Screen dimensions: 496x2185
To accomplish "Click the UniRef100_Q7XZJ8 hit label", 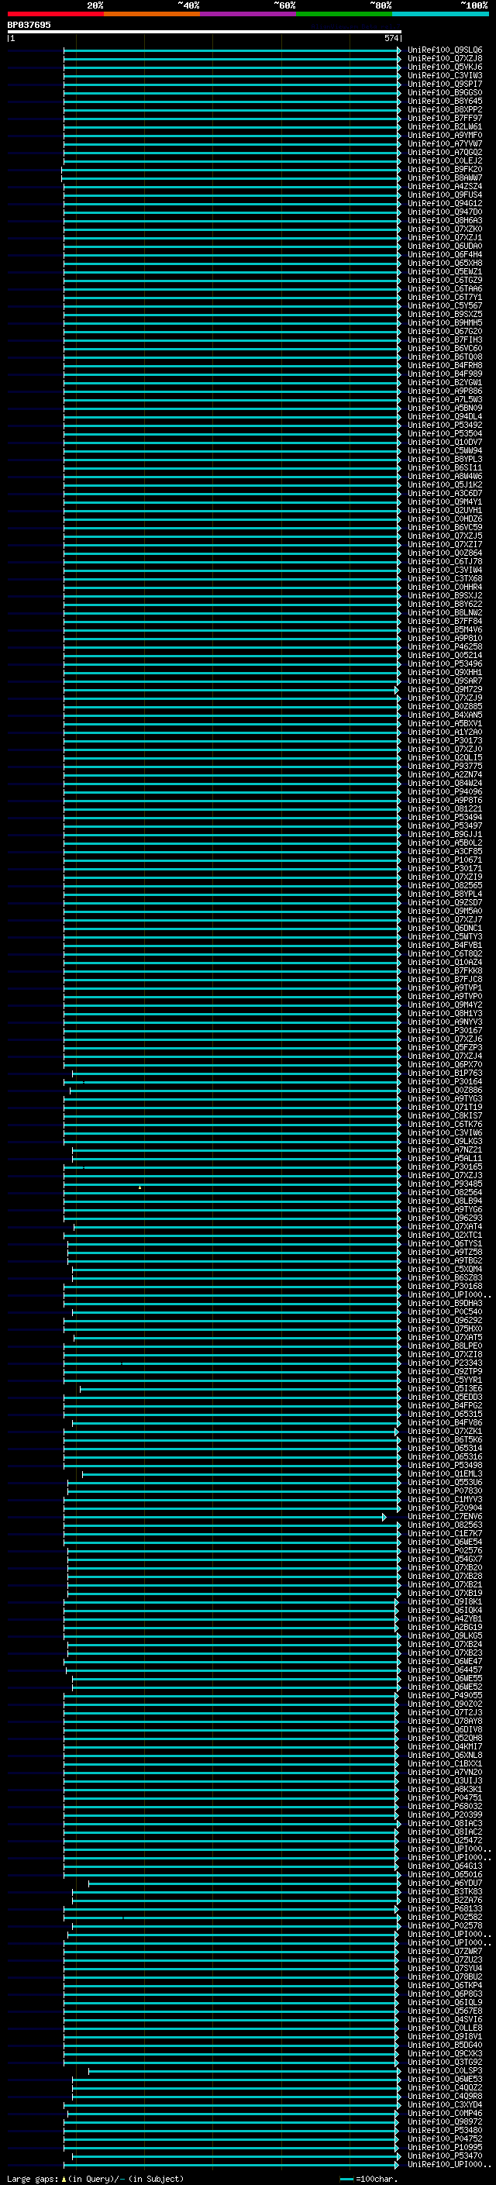I will tap(445, 59).
